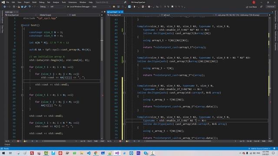Open the (Global Scope) dropdown in left editor

(x=53, y=15)
